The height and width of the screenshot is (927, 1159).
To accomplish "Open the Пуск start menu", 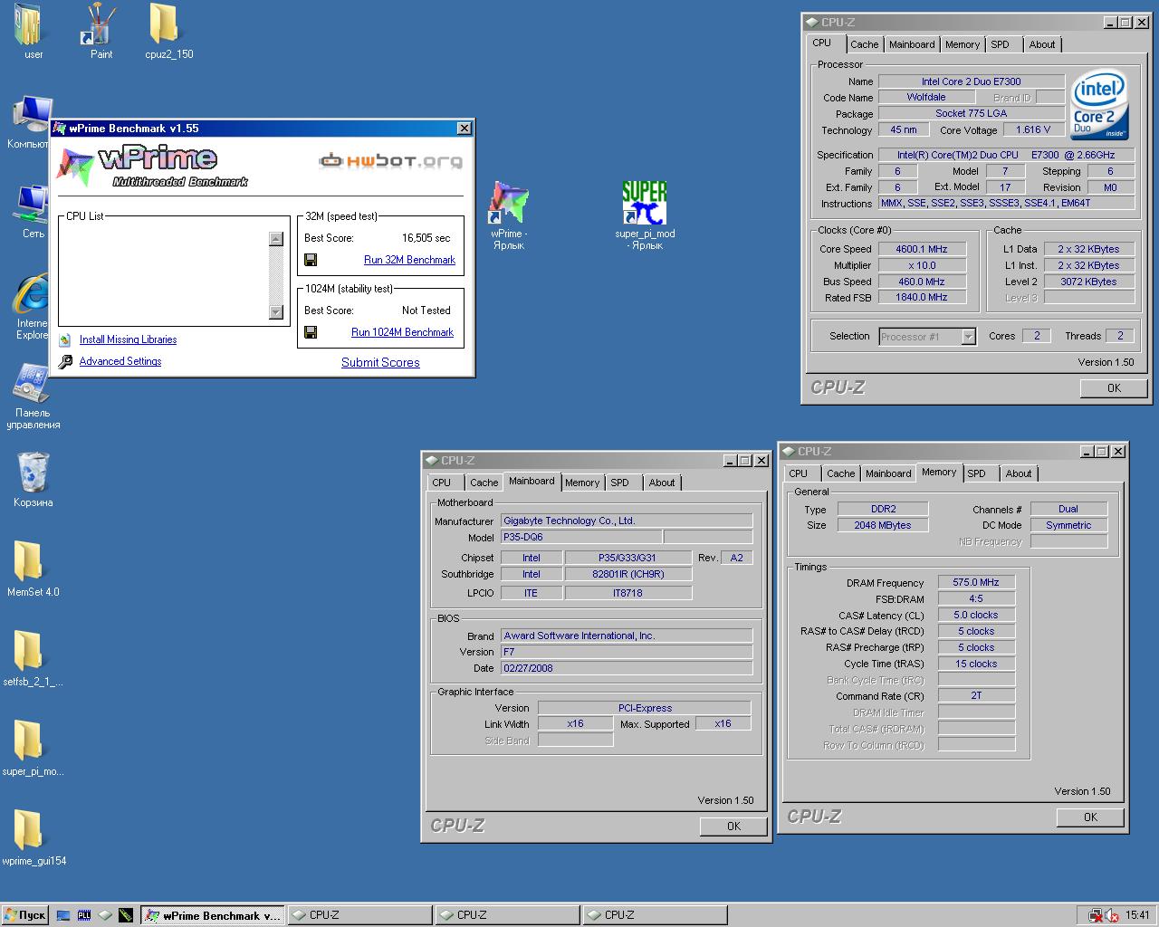I will (x=24, y=915).
